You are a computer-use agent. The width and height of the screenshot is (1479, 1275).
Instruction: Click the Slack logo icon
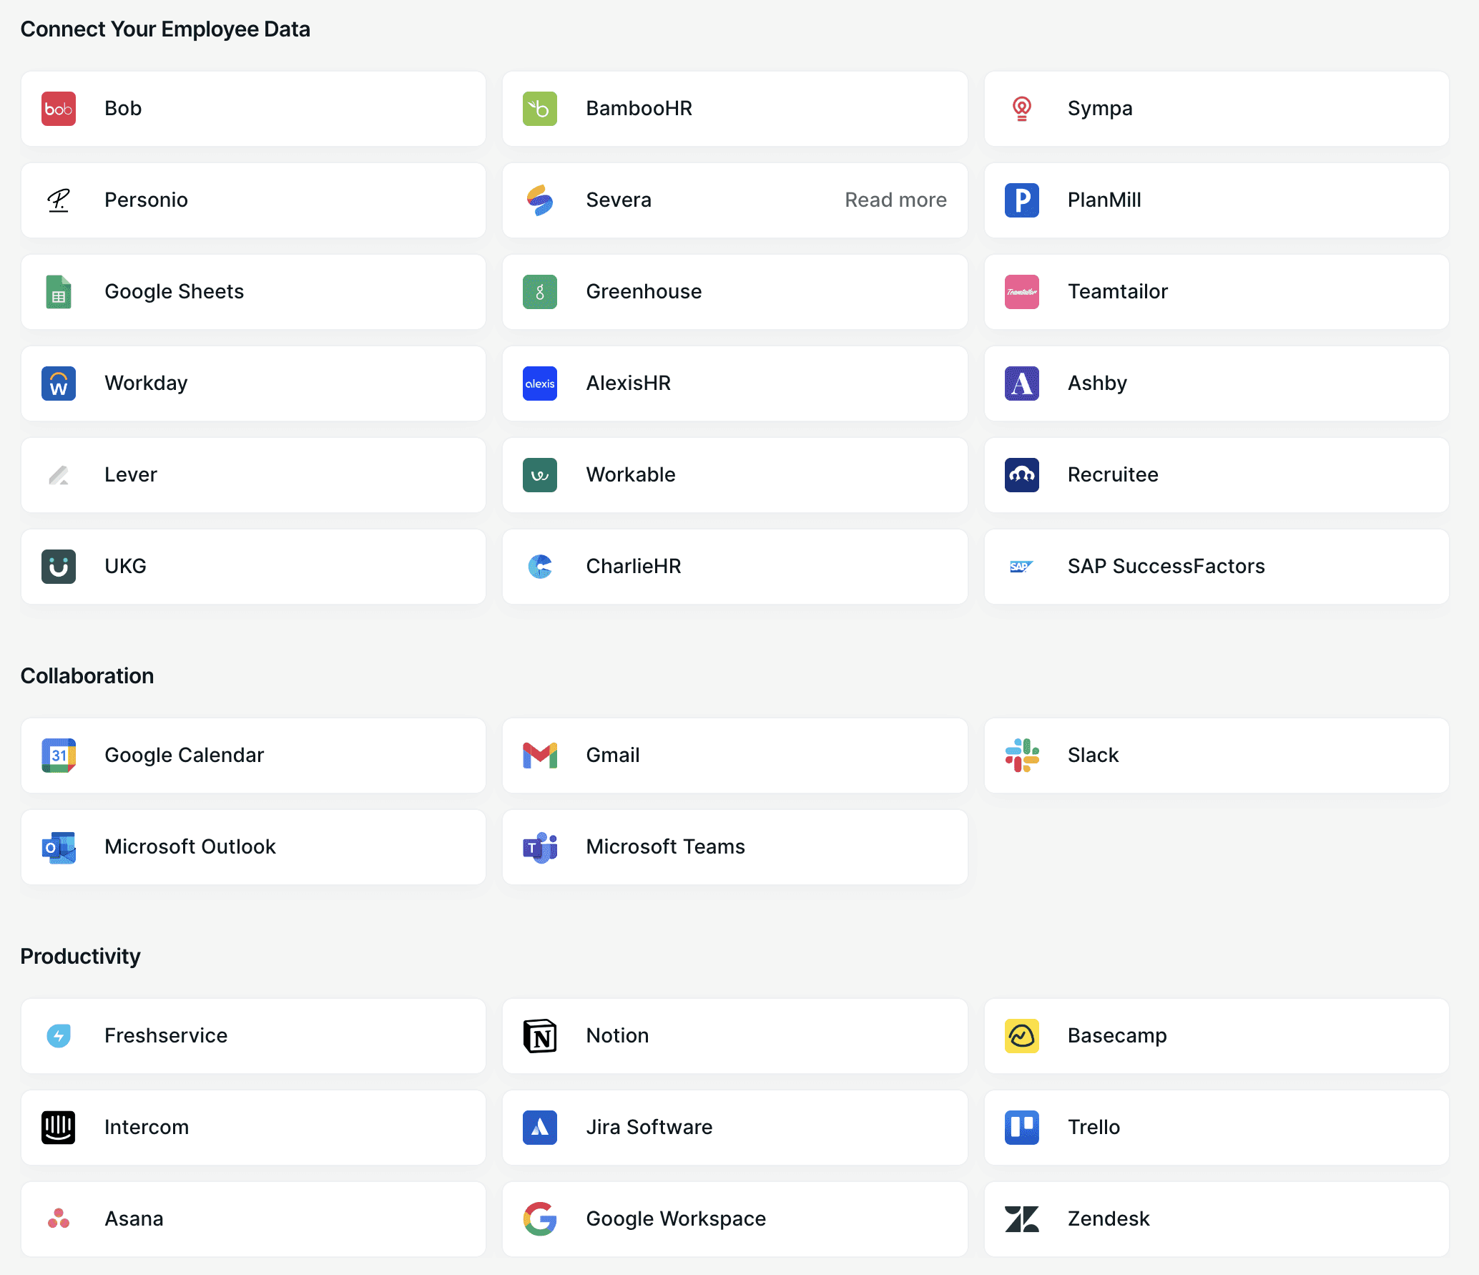click(x=1021, y=756)
